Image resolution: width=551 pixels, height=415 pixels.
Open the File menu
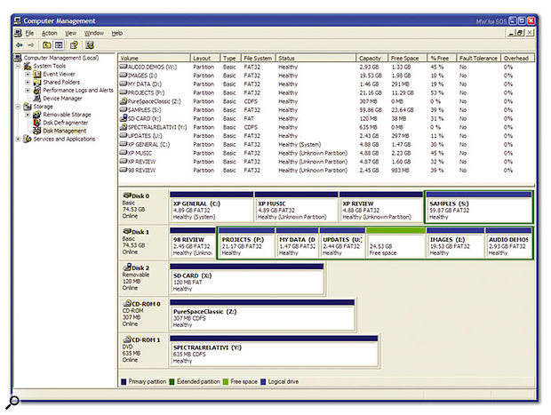(29, 33)
